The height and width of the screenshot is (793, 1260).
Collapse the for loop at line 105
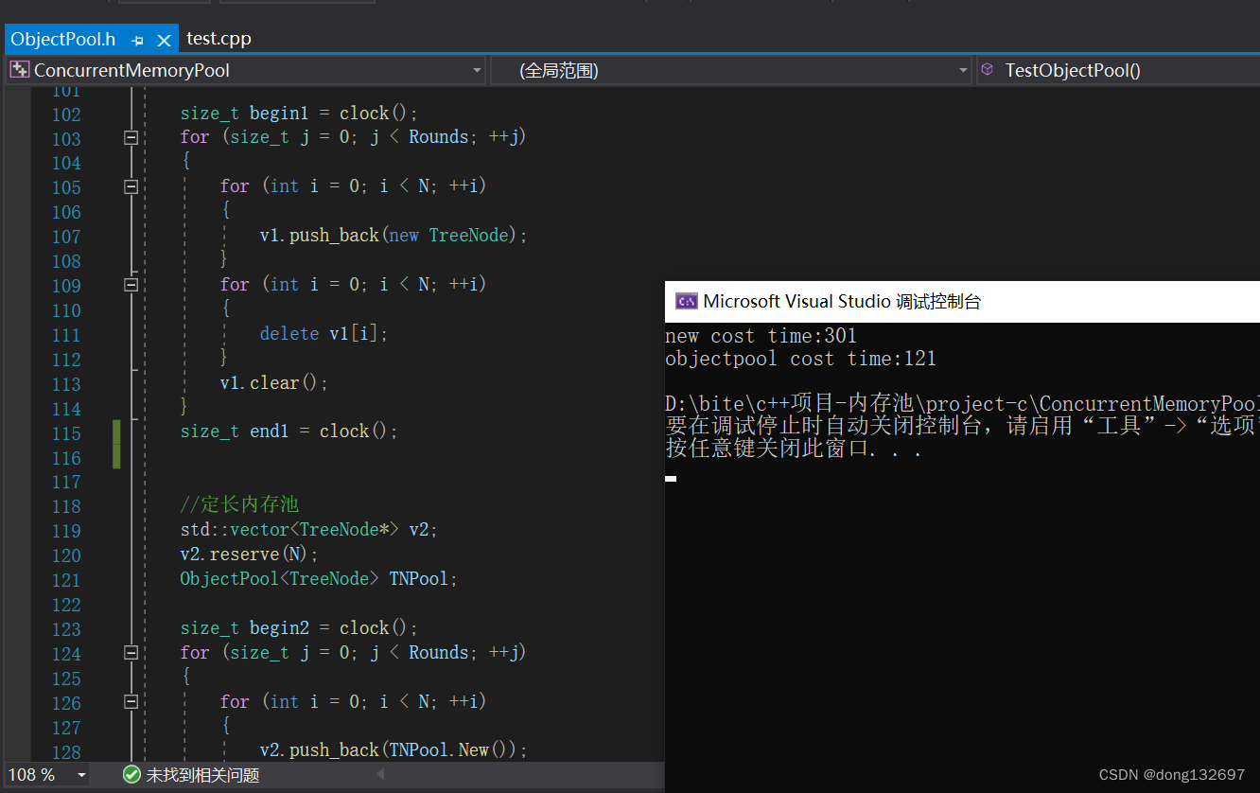coord(131,186)
